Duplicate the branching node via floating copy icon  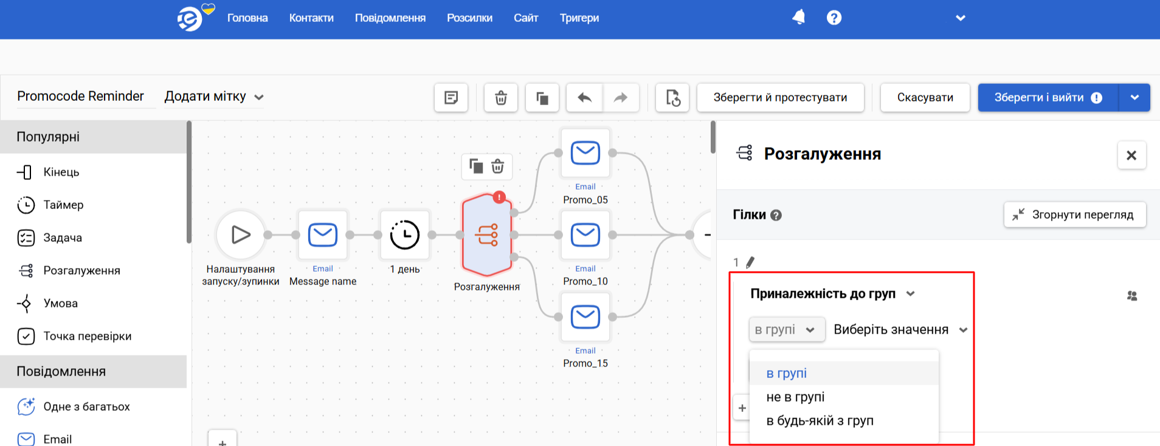(x=476, y=166)
